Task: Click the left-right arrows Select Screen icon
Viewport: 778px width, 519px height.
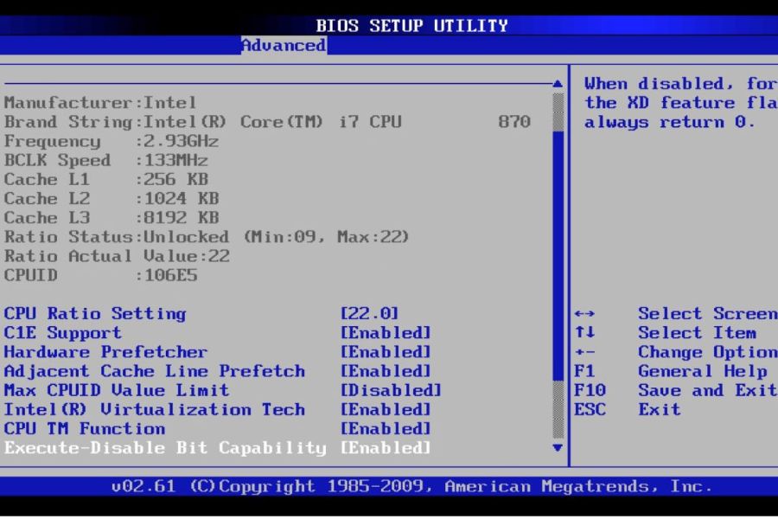Action: (584, 314)
